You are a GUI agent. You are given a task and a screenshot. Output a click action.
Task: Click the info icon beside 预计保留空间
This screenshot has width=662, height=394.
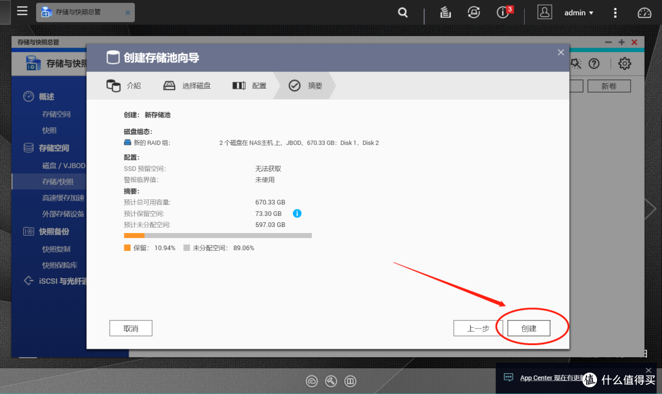[297, 214]
